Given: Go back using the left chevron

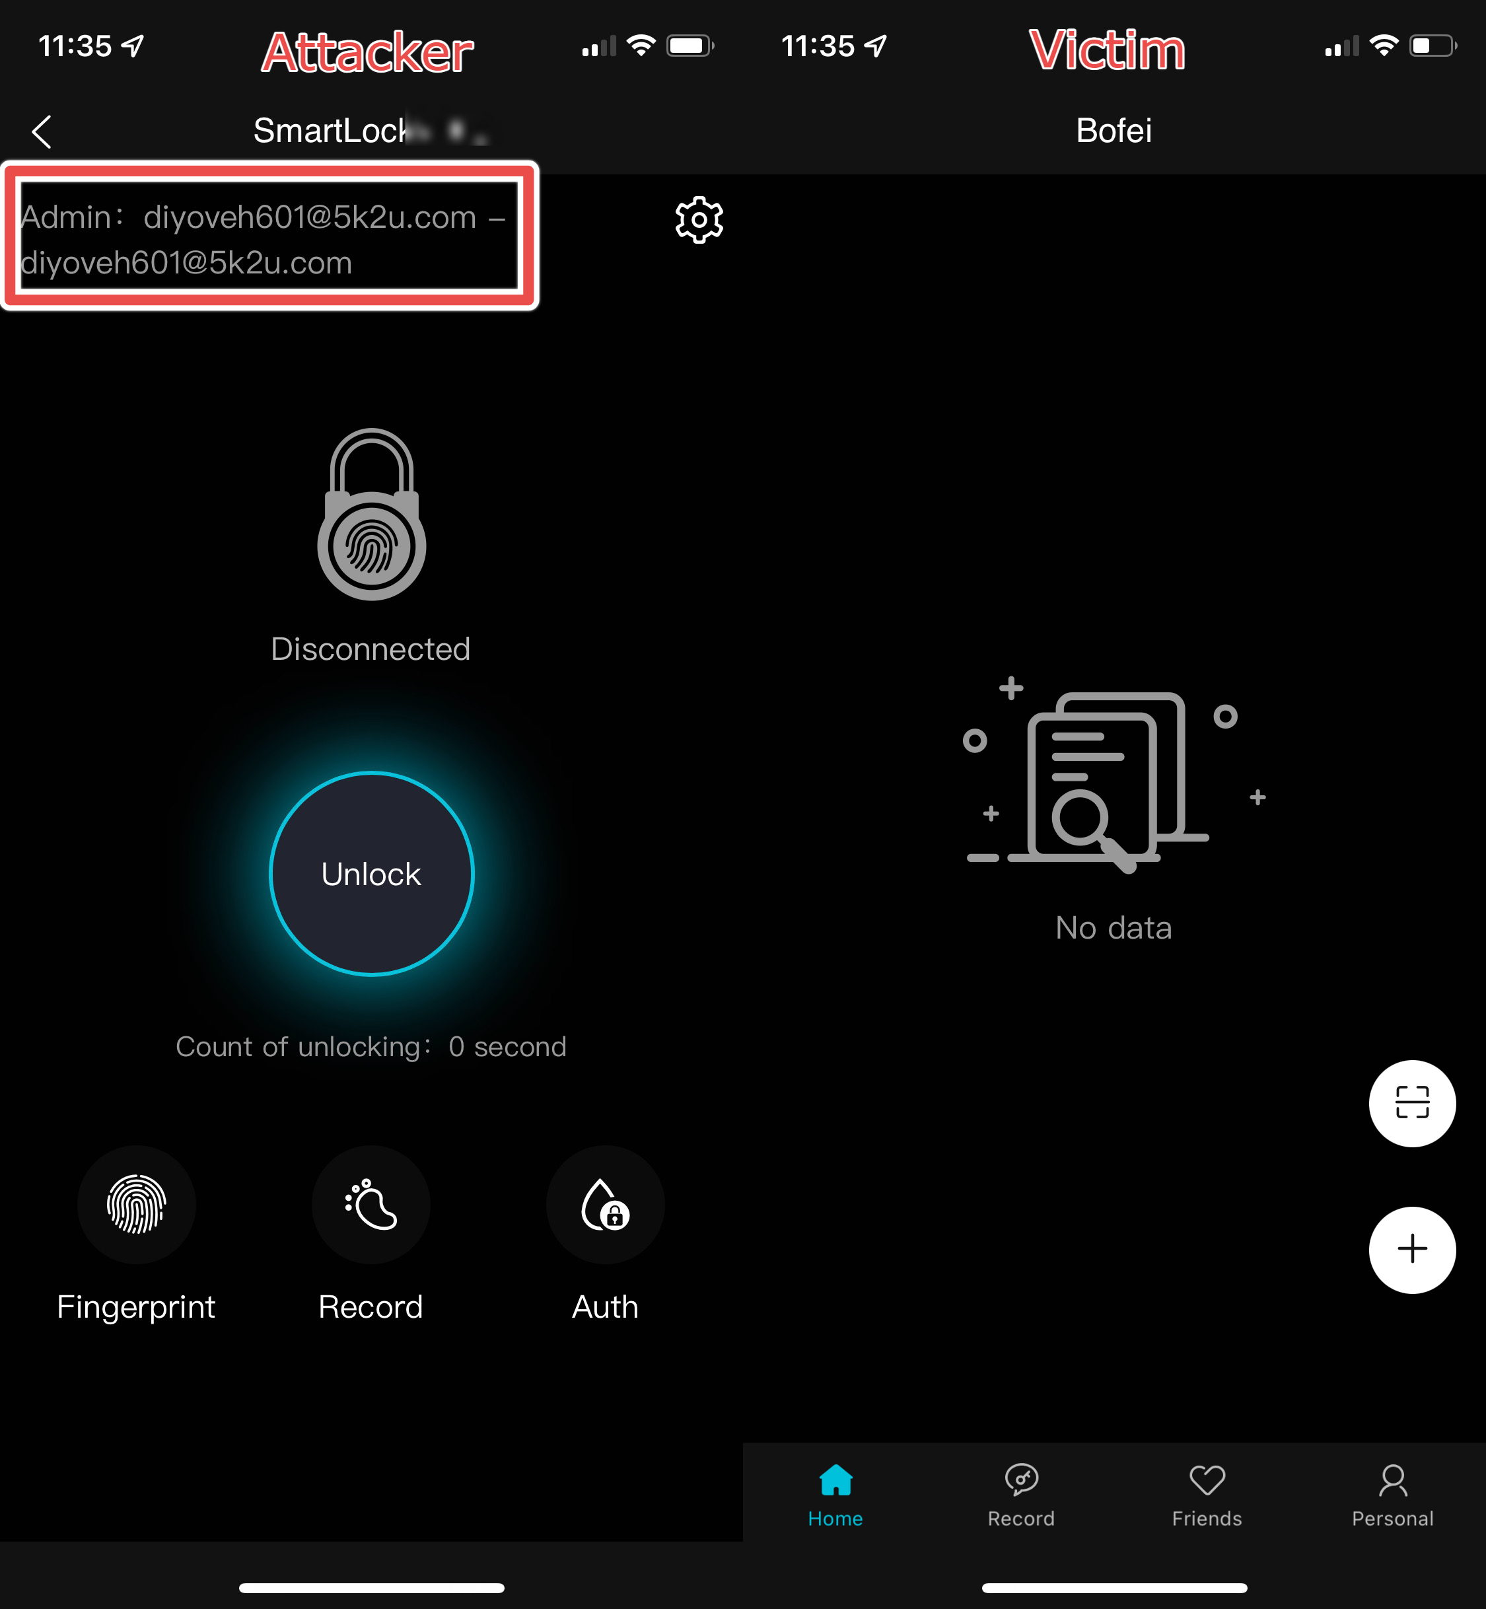Looking at the screenshot, I should 42,131.
